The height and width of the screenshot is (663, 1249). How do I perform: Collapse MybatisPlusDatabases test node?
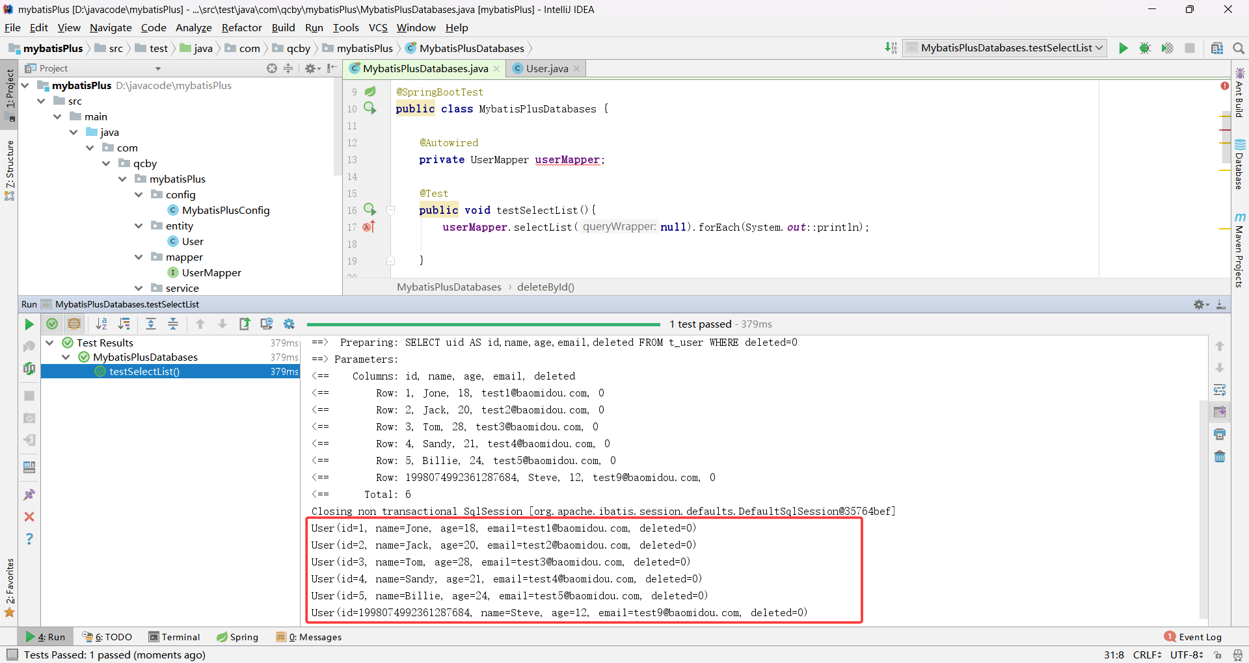66,357
